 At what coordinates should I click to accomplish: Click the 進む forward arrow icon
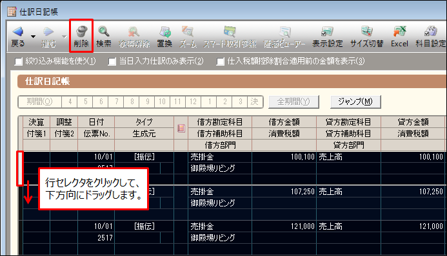48,32
